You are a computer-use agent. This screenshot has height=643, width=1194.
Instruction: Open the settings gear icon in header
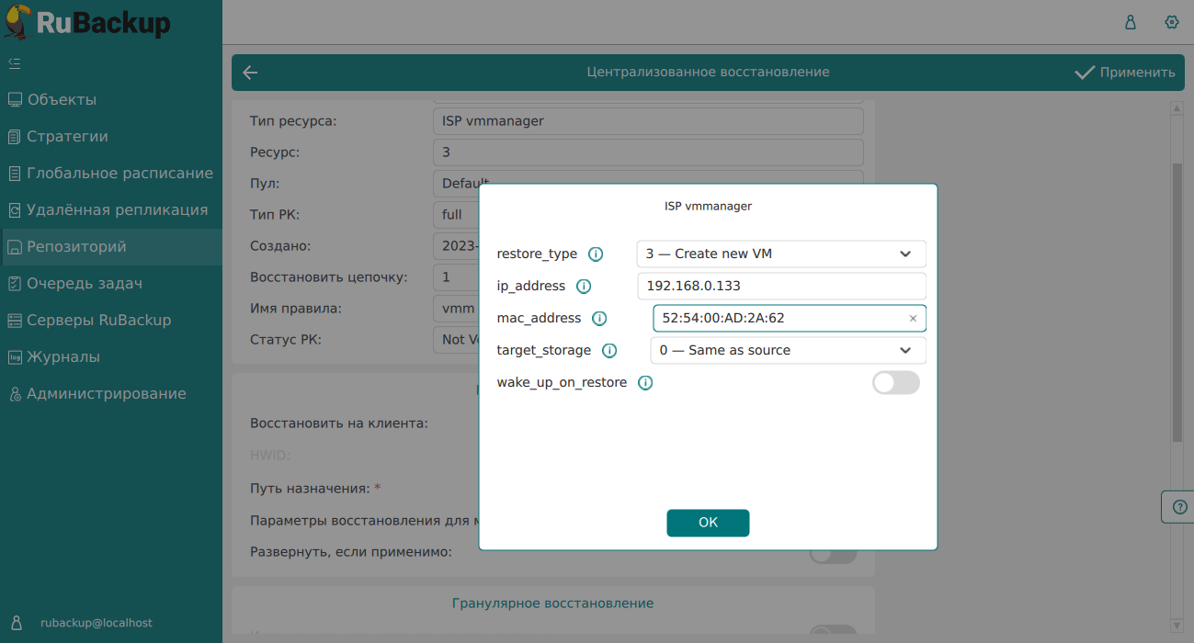[1171, 22]
